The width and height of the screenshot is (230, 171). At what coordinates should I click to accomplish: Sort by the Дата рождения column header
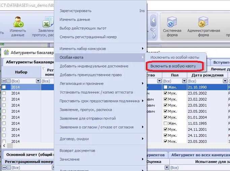coord(207,75)
